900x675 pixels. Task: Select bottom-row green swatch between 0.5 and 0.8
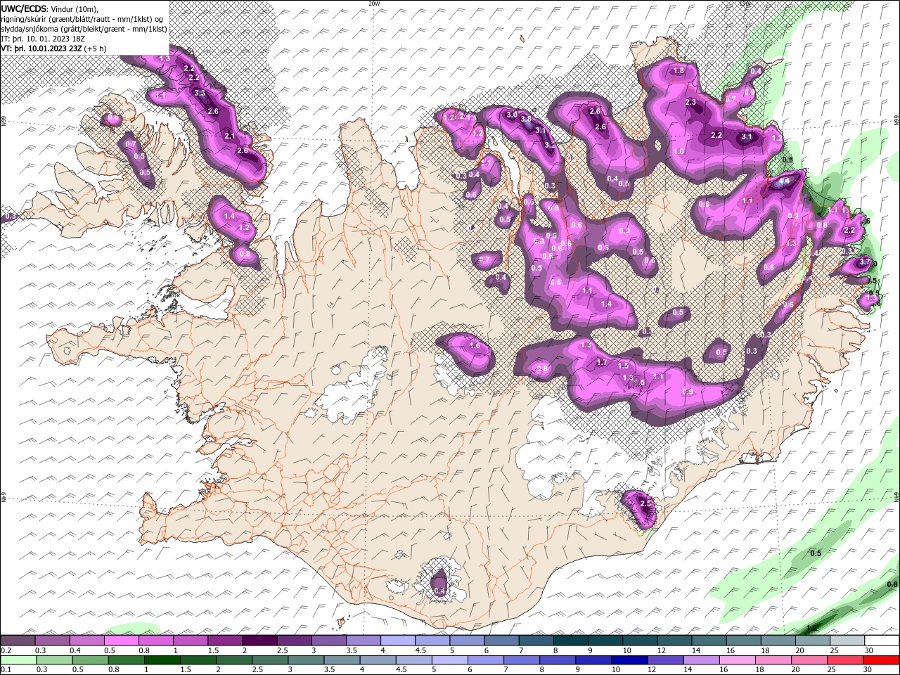[90, 660]
